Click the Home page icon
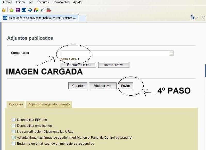The image size is (206, 150). click(192, 17)
